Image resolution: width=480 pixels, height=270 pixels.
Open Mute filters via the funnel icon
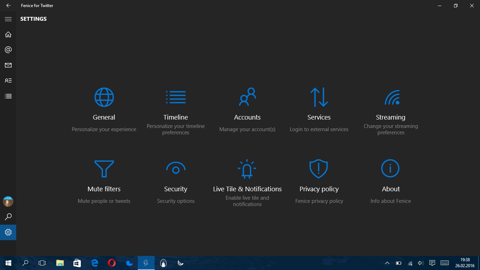(104, 169)
